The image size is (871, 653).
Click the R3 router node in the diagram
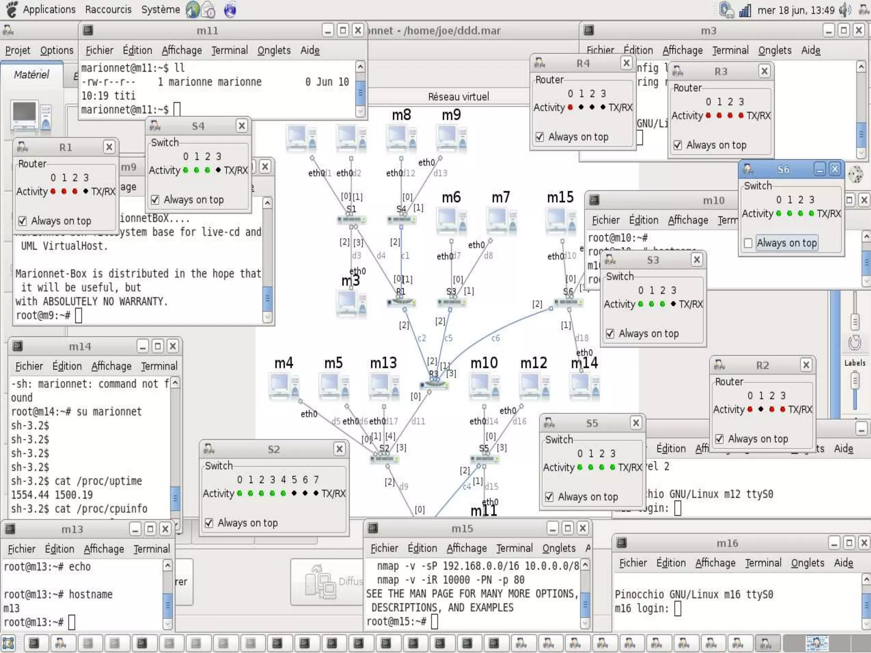pos(434,384)
